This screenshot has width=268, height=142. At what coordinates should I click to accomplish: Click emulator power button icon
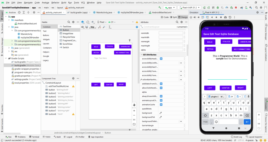(191, 17)
